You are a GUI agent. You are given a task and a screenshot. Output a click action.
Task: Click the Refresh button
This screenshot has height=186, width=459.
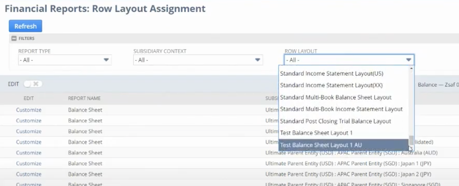click(26, 26)
